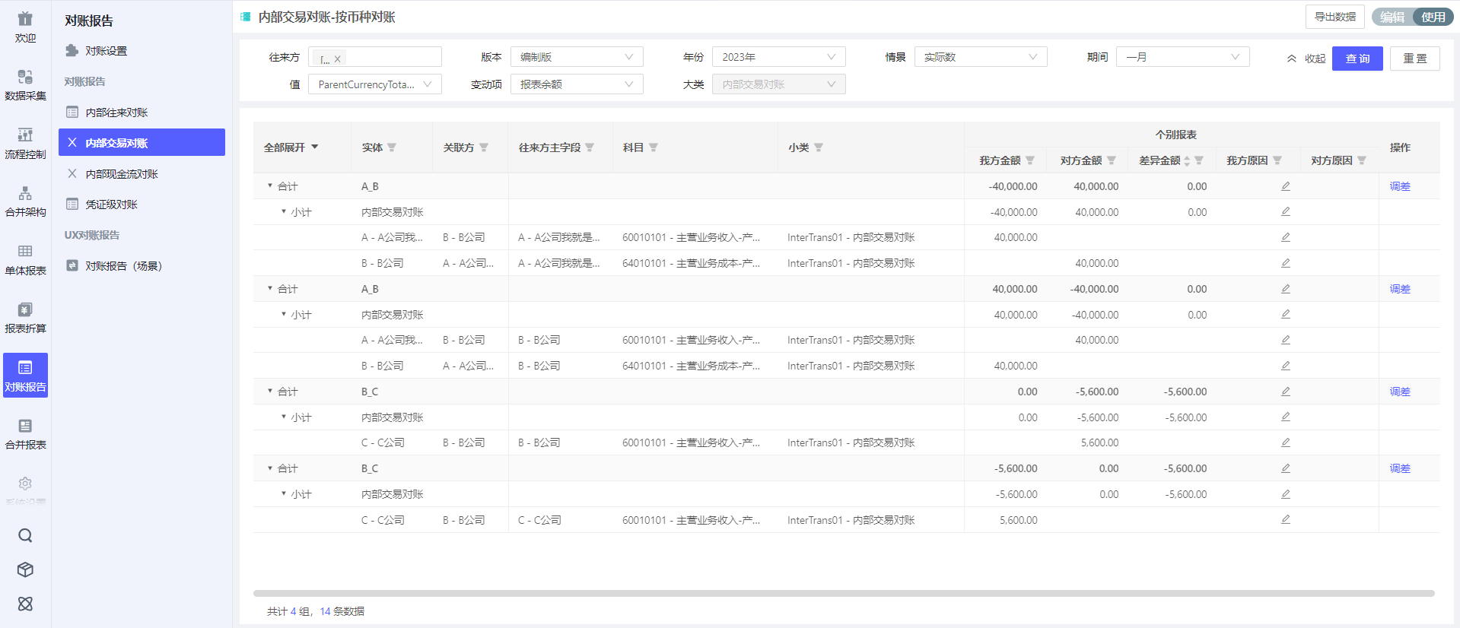Go to 合并架构 in the sidebar
The width and height of the screenshot is (1460, 628).
click(x=25, y=201)
